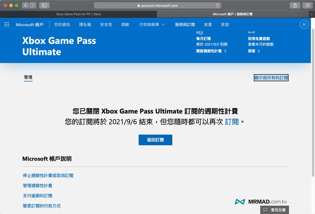This screenshot has width=315, height=214.
Task: Open the 獎勵 nav item
Action: (125, 25)
